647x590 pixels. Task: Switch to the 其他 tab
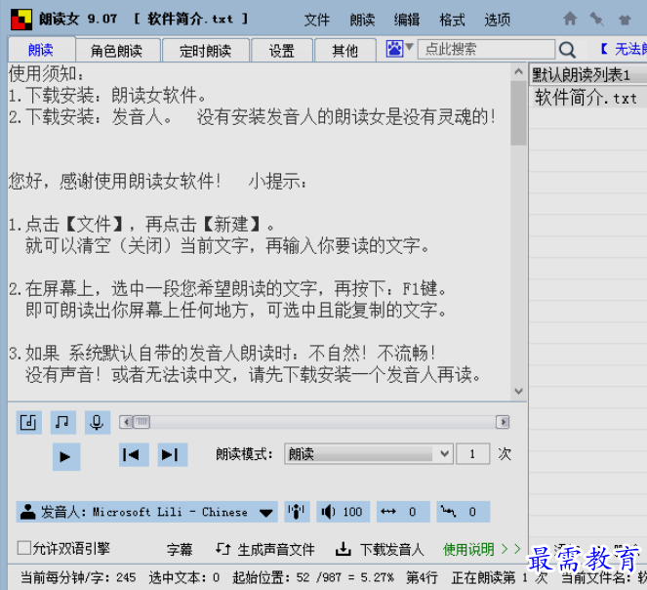coord(345,51)
